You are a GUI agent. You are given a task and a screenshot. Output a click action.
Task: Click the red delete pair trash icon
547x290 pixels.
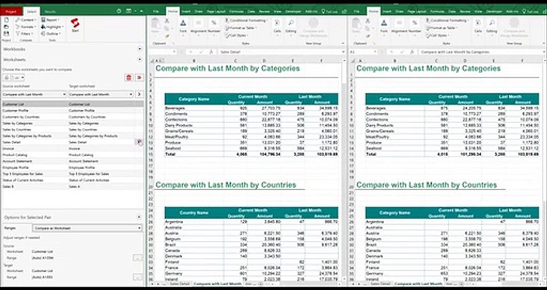(x=129, y=78)
